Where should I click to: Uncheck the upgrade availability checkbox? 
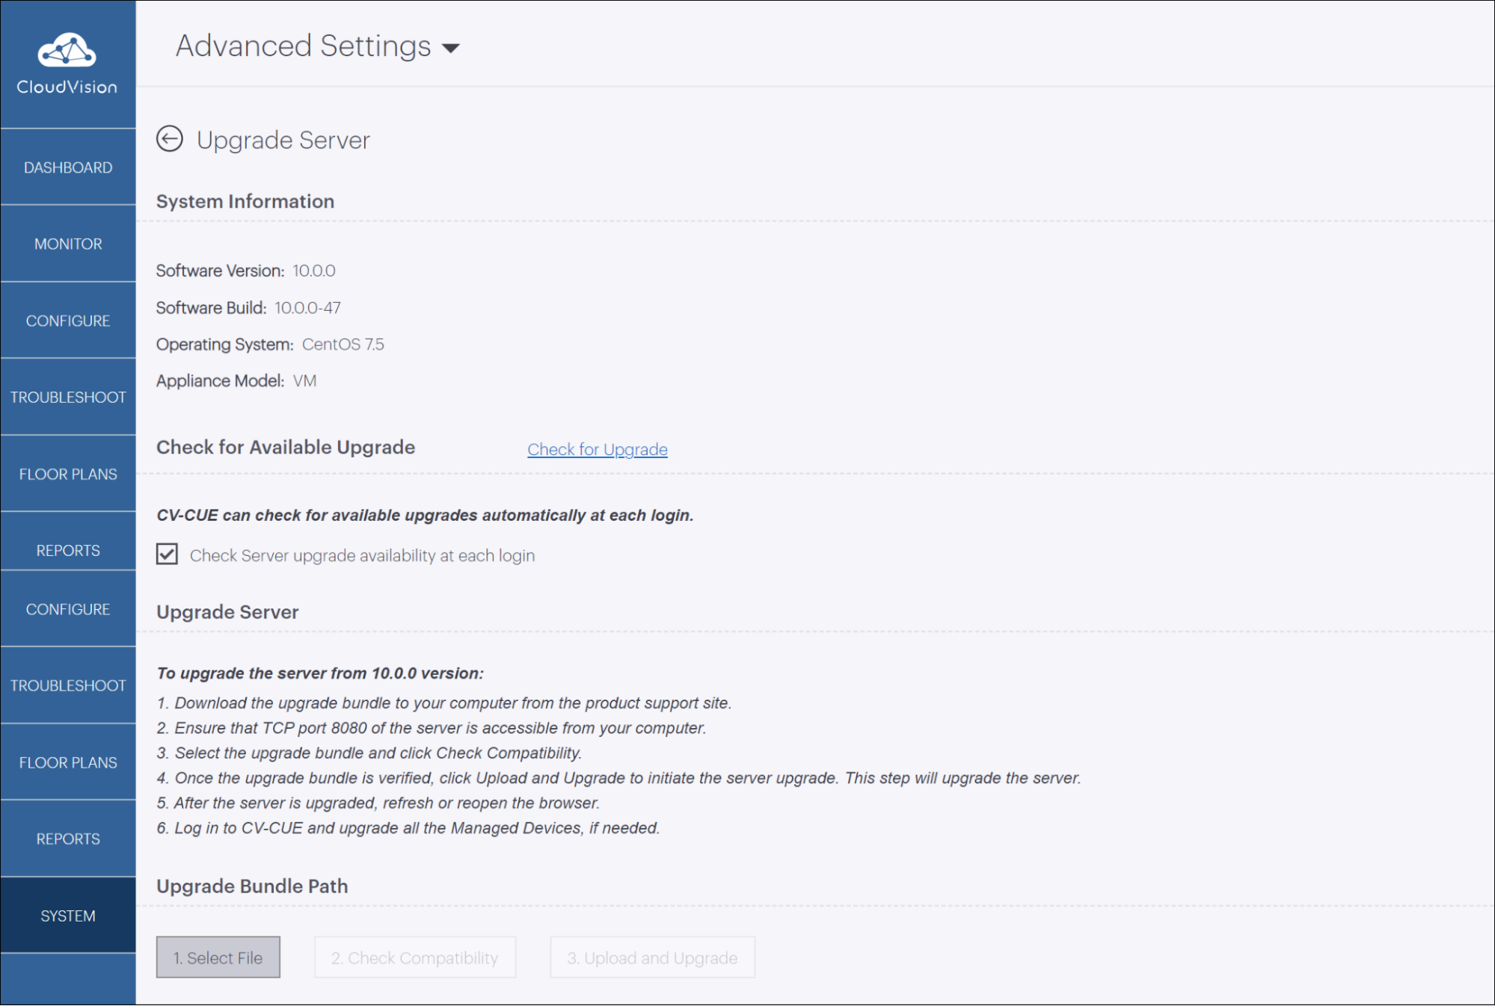pos(167,555)
